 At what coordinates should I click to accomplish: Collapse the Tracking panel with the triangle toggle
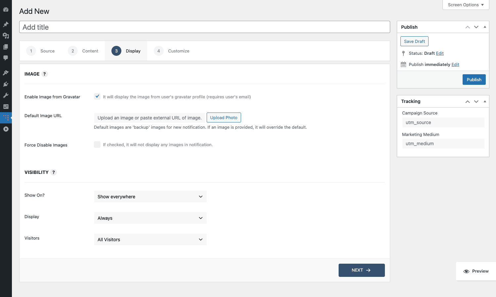(x=485, y=102)
